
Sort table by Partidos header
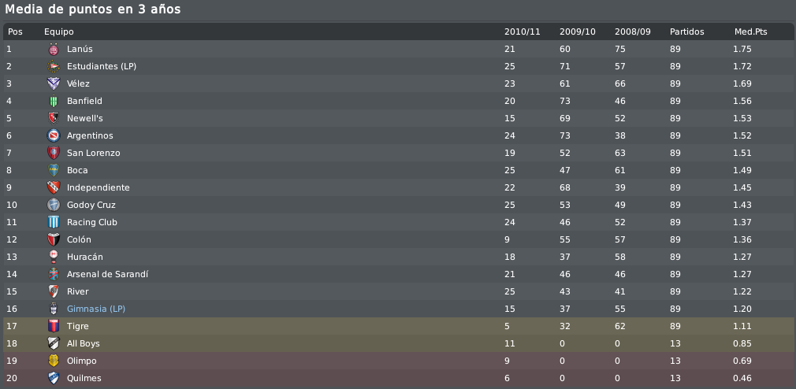687,32
